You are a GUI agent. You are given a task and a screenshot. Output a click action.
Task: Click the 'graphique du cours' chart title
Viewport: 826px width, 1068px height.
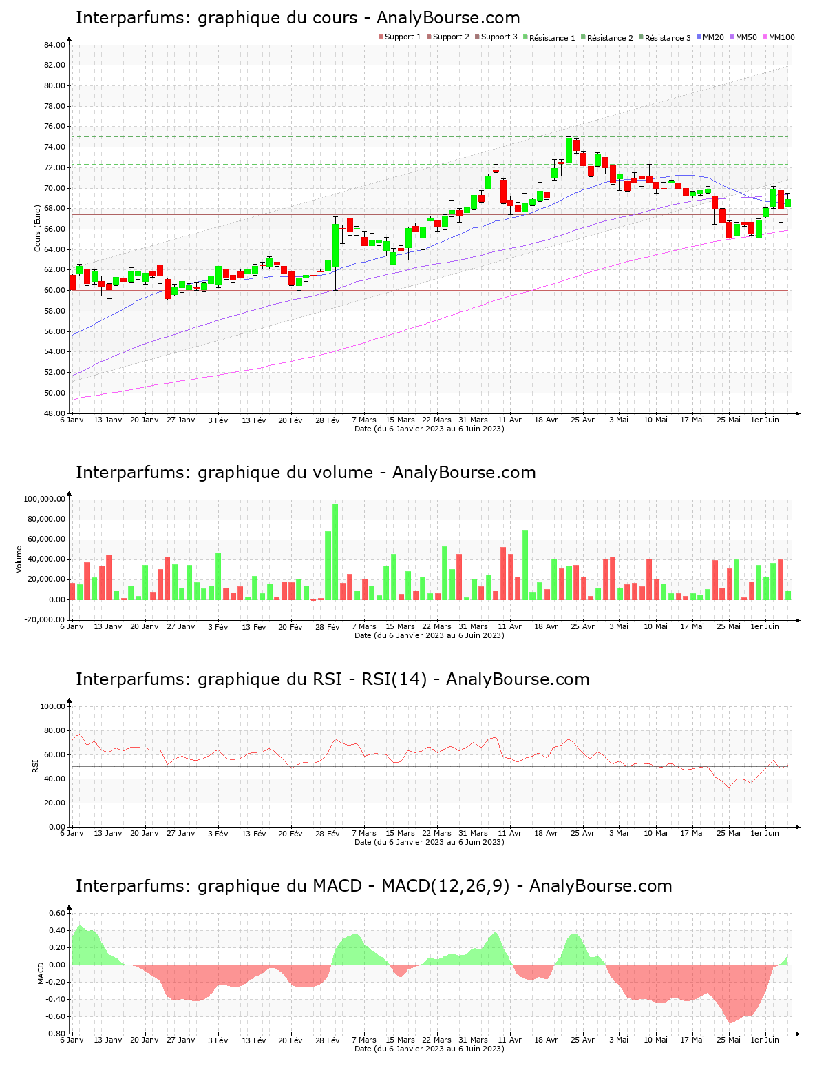297,18
